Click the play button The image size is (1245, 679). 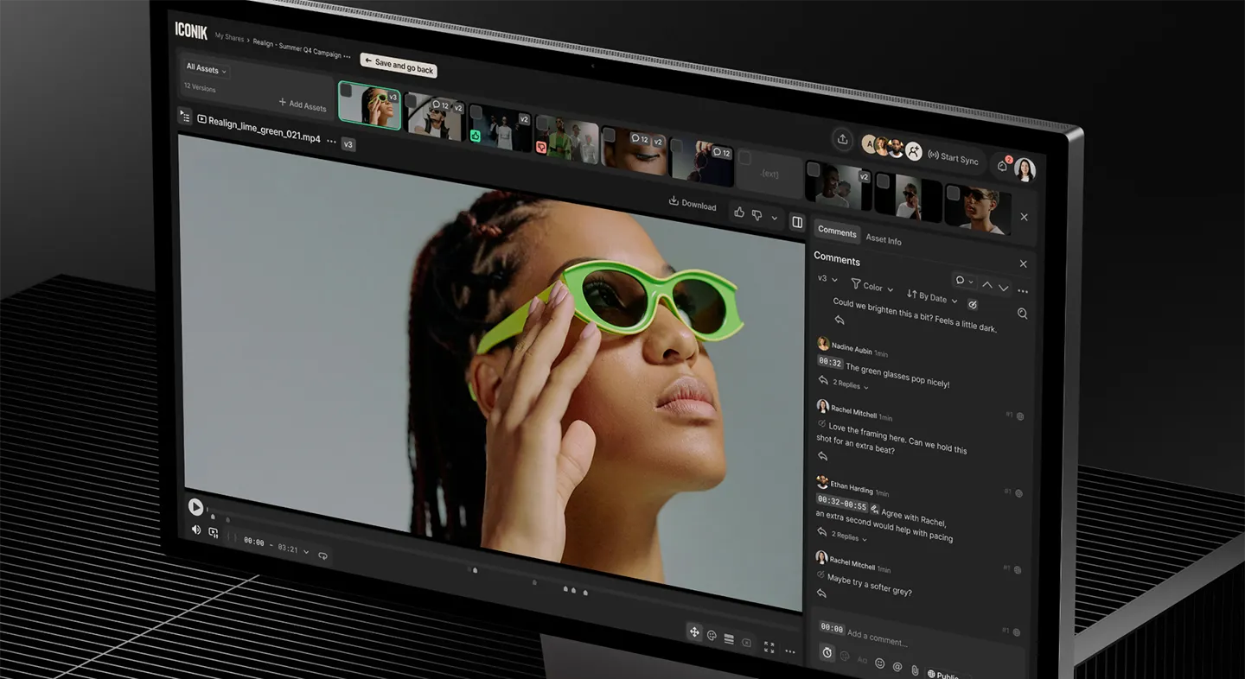(x=195, y=507)
